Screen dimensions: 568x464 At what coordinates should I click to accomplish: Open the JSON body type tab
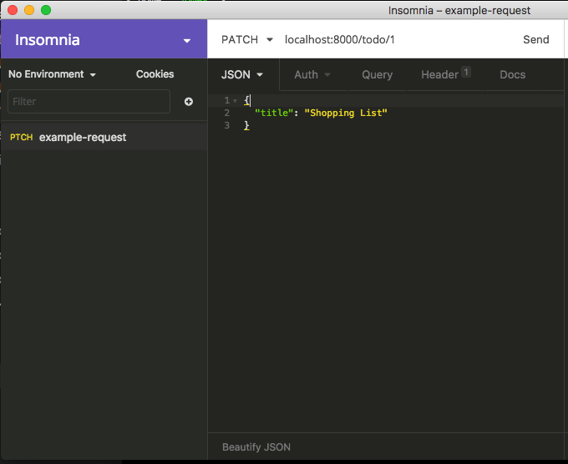[x=242, y=74]
